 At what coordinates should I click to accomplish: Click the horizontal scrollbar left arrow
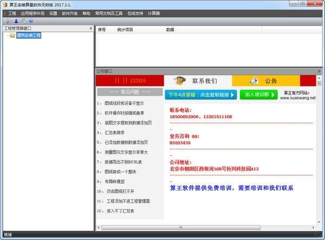(x=99, y=228)
